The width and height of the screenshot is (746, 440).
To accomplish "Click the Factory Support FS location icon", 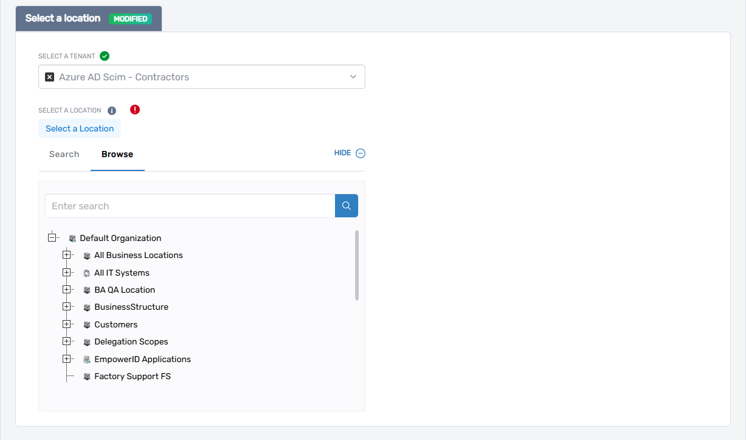I will (x=86, y=376).
